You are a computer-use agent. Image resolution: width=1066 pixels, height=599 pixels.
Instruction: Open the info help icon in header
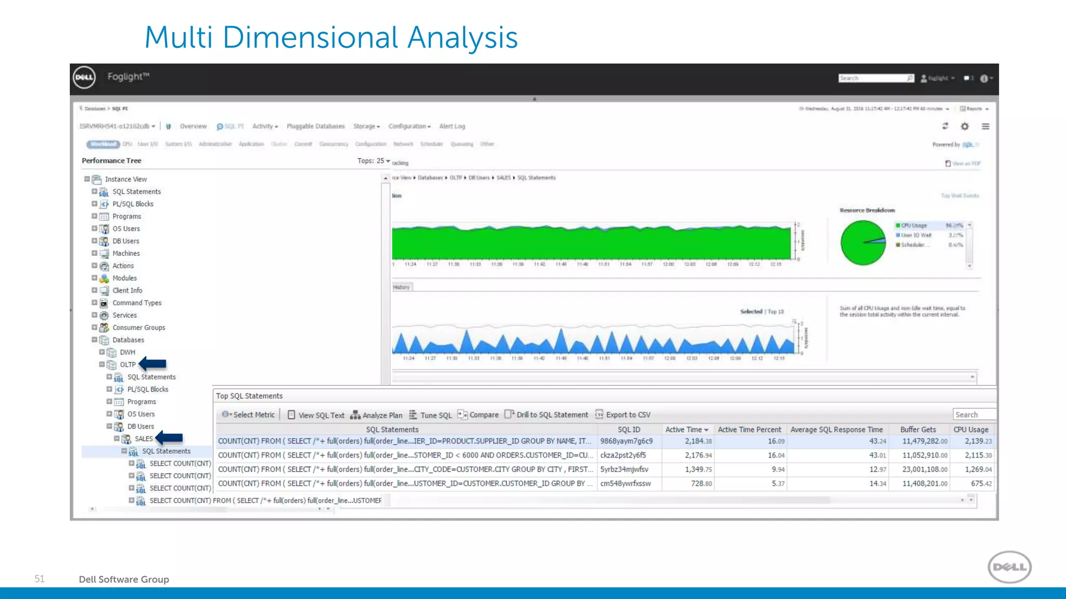tap(984, 79)
